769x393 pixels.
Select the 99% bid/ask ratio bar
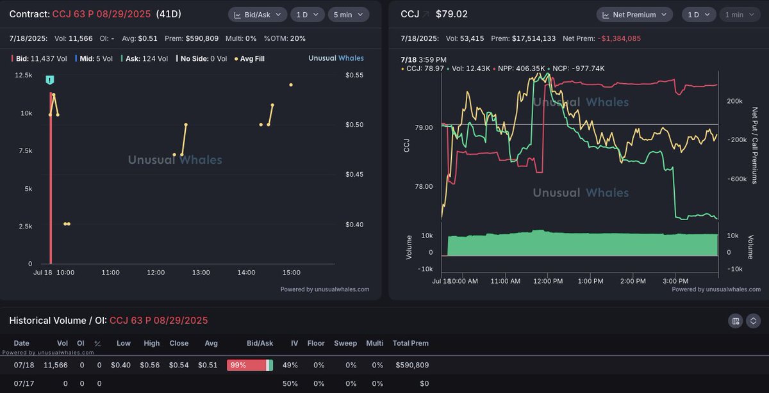click(250, 365)
